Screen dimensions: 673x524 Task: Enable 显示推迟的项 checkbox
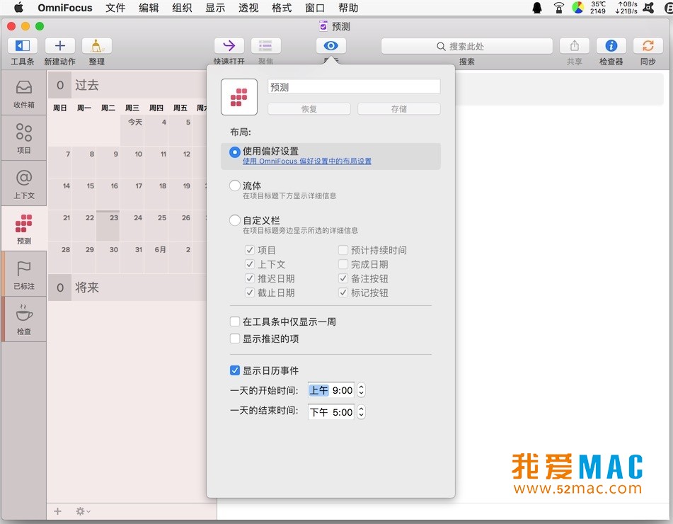235,339
